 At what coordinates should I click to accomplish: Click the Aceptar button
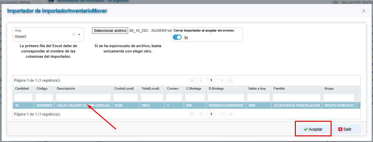tap(313, 129)
